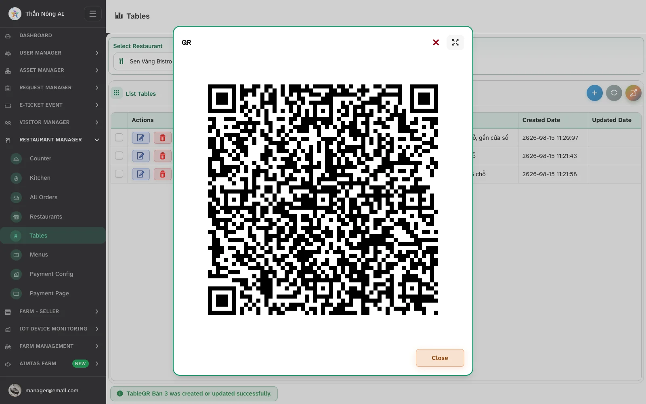
Task: Click the Counter icon in sidebar
Action: point(16,159)
